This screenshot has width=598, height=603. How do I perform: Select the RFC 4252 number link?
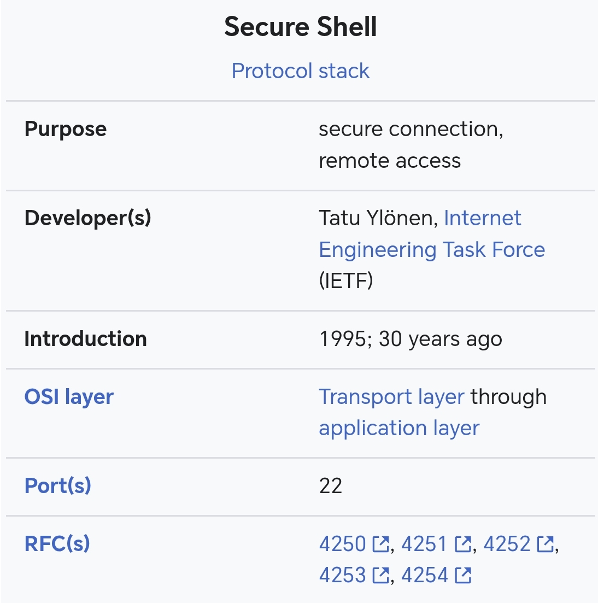coord(507,545)
